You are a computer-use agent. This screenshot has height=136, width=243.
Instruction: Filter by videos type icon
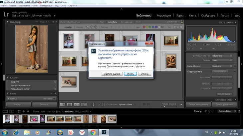point(181,27)
